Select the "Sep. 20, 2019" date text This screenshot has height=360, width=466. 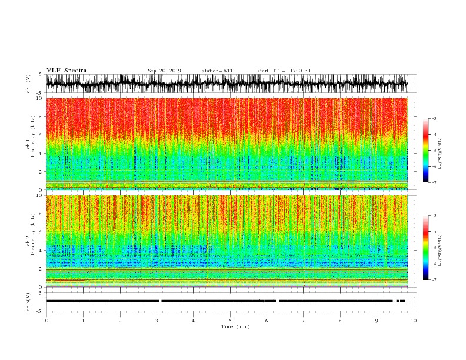click(164, 71)
